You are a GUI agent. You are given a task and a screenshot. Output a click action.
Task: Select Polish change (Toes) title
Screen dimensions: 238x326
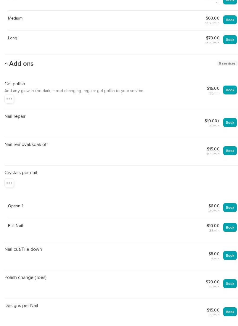[x=25, y=277]
